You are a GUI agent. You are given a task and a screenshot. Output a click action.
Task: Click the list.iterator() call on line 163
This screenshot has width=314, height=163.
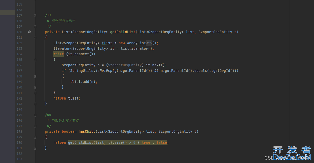point(136,48)
